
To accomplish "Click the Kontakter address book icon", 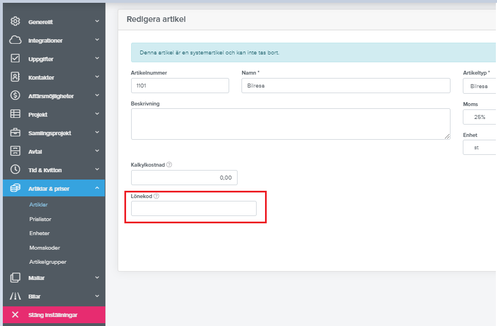I will [x=16, y=77].
